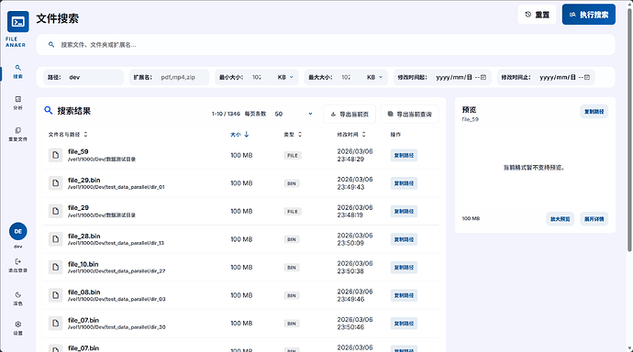The height and width of the screenshot is (352, 633).
Task: Select the file_10.bin file name
Action: (x=83, y=264)
